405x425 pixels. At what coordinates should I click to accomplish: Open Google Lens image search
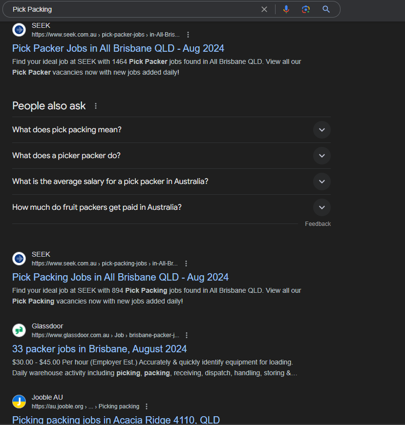click(306, 9)
